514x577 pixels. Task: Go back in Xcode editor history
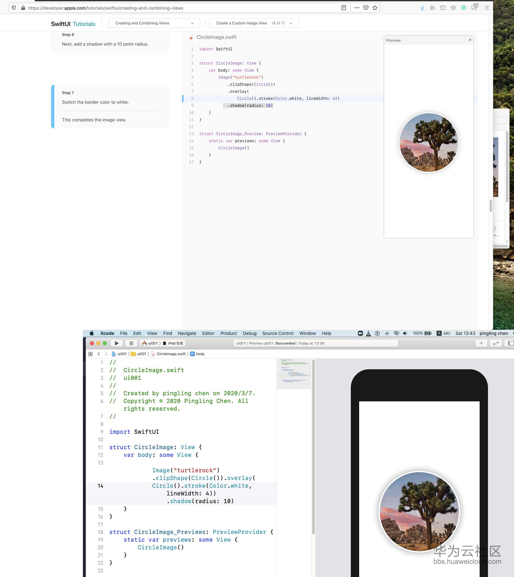[99, 354]
